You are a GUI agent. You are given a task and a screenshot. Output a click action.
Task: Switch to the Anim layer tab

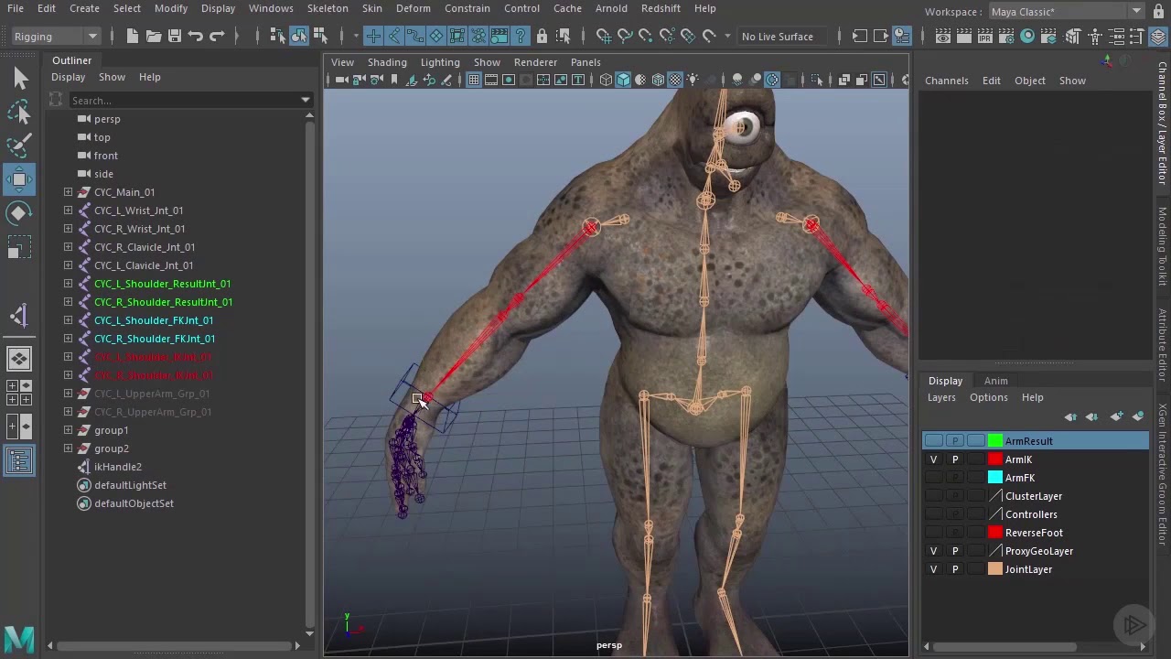pos(995,381)
